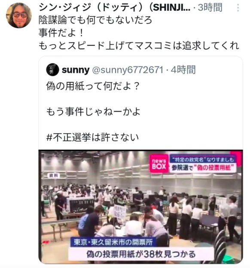Click the 参院選で偽の投票用紙 banner
This screenshot has height=268, width=250.
[203, 168]
